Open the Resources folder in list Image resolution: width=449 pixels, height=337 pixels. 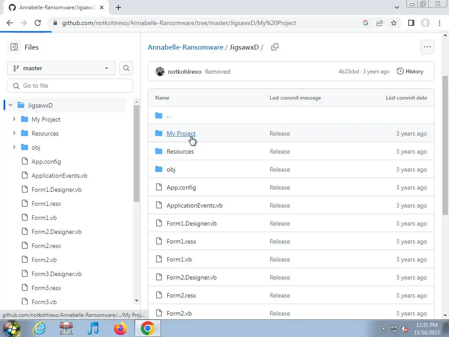[180, 151]
